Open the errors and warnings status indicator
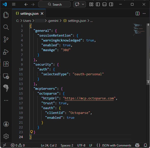Viewport: 150px width, 148px height. coord(18,145)
